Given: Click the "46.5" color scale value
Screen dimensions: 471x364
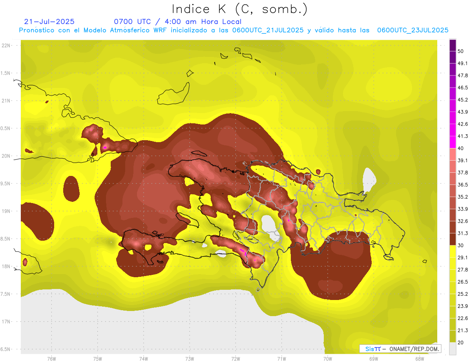Looking at the screenshot, I should tap(463, 88).
